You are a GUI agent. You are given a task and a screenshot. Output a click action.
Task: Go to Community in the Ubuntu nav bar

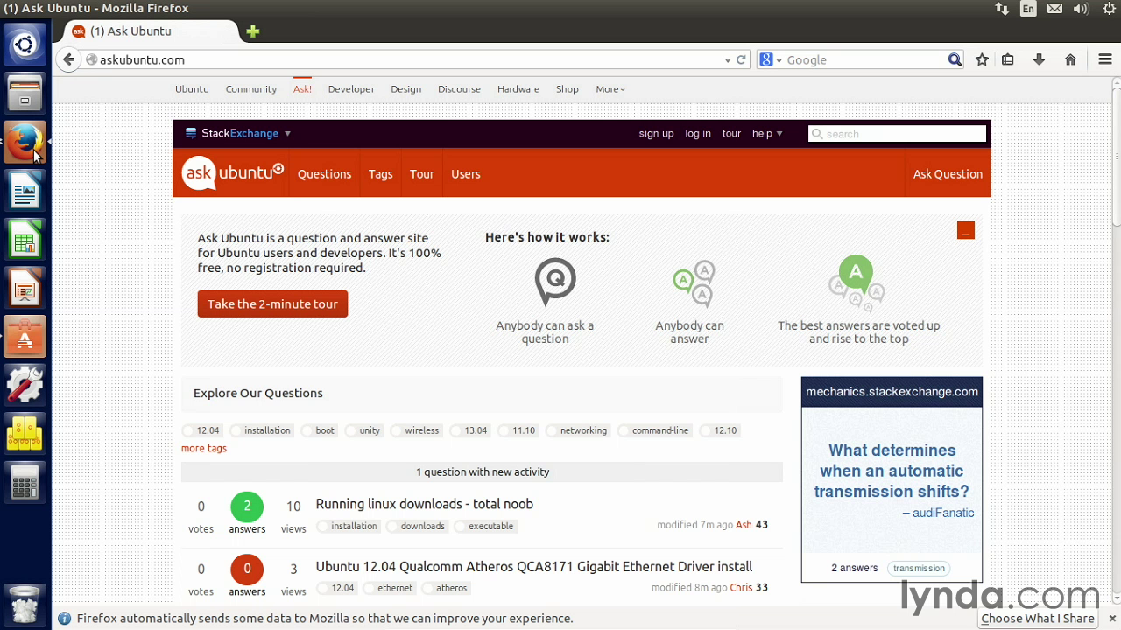pyautogui.click(x=251, y=89)
